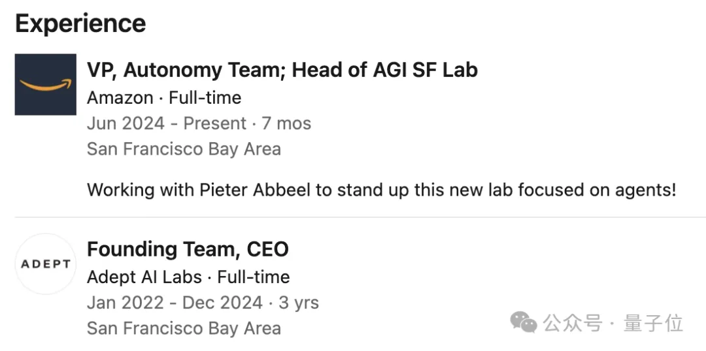The image size is (706, 351).
Task: Click the 量子位 watermark text
Action: click(x=653, y=323)
